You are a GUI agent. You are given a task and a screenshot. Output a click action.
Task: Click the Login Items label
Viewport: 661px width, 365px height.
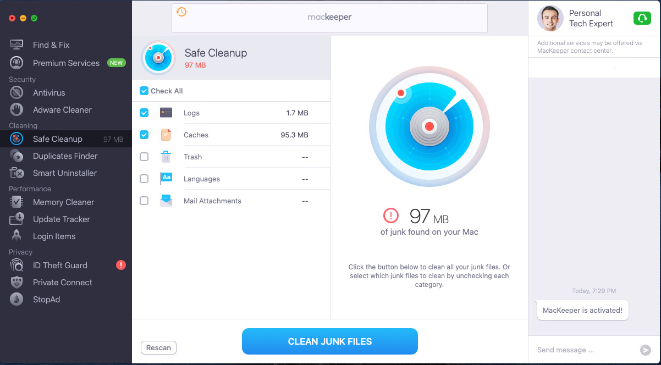click(54, 236)
